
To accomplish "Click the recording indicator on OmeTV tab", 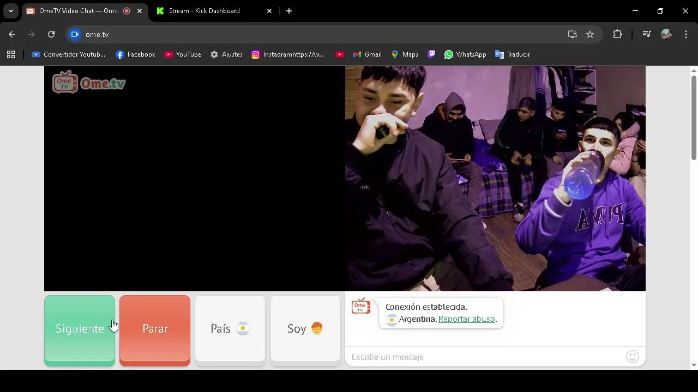I will coord(127,11).
